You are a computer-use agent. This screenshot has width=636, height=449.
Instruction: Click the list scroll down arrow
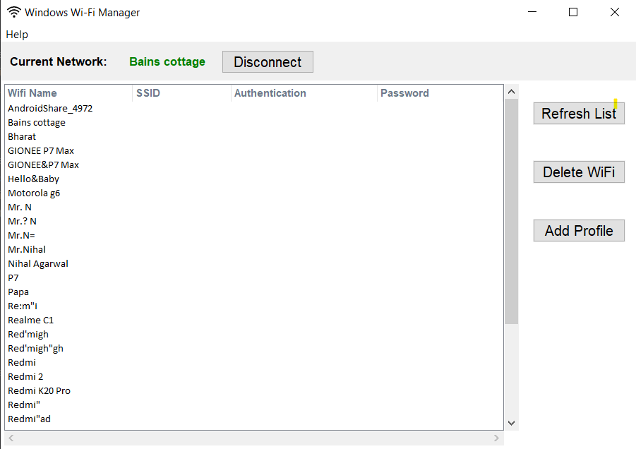point(512,423)
